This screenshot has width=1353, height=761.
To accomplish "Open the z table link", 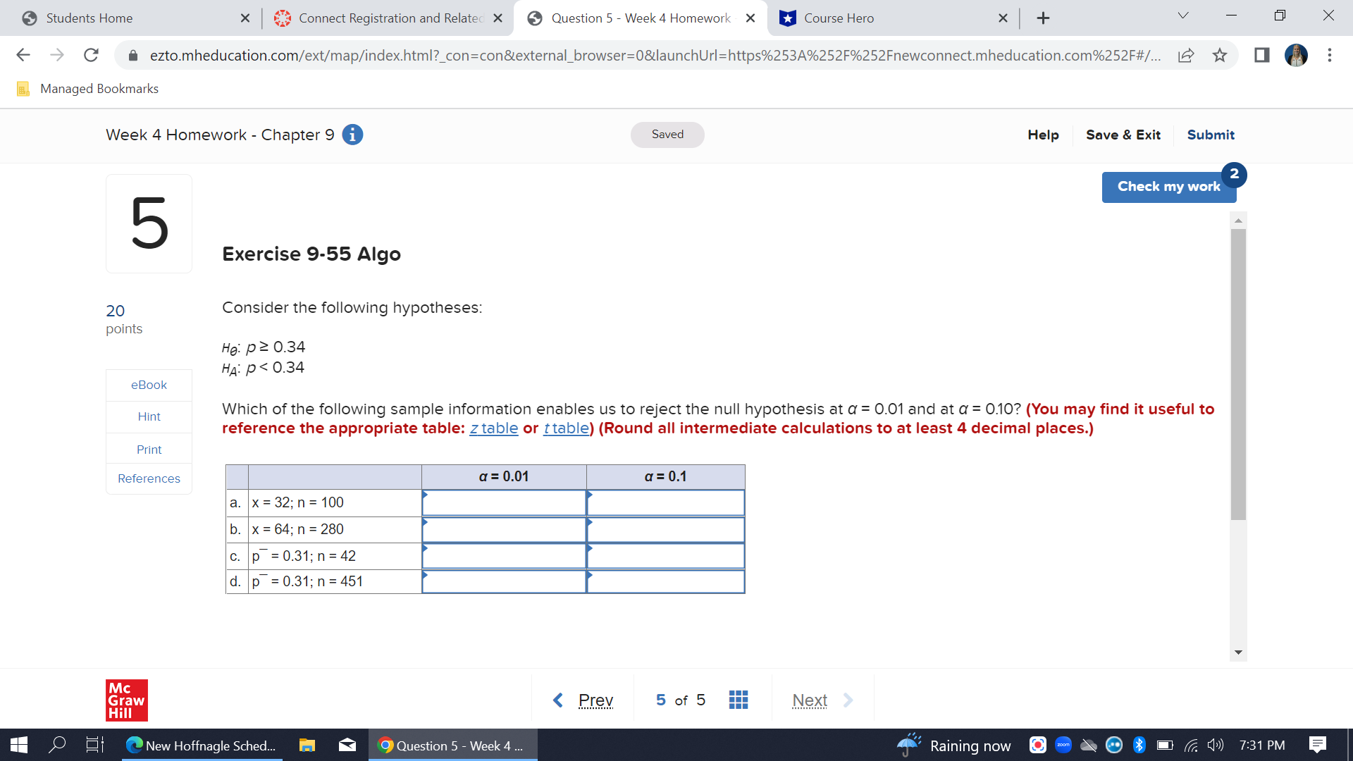I will click(x=493, y=428).
